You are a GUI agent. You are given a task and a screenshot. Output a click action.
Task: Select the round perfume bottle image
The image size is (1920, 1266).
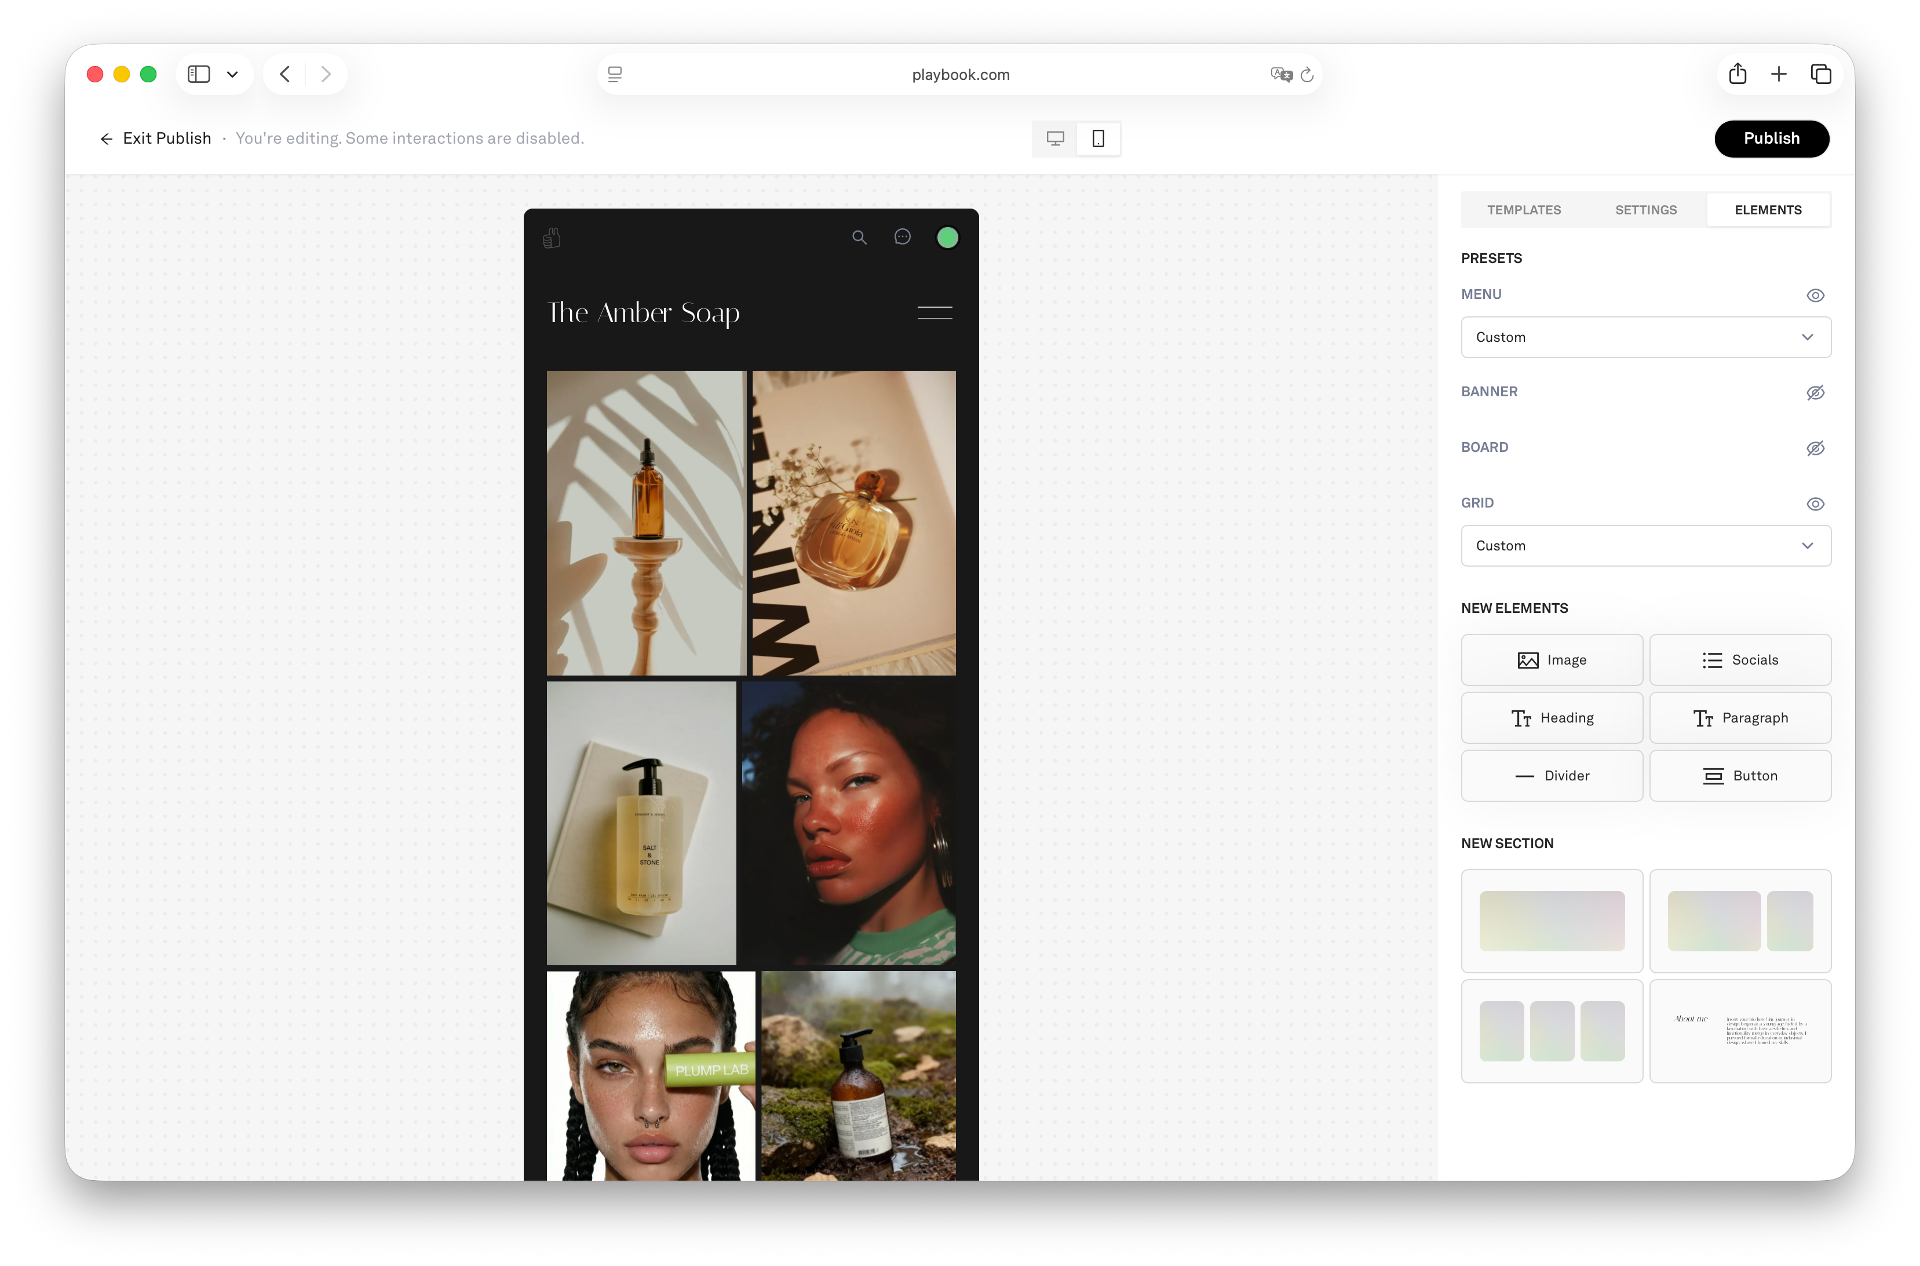pyautogui.click(x=854, y=523)
